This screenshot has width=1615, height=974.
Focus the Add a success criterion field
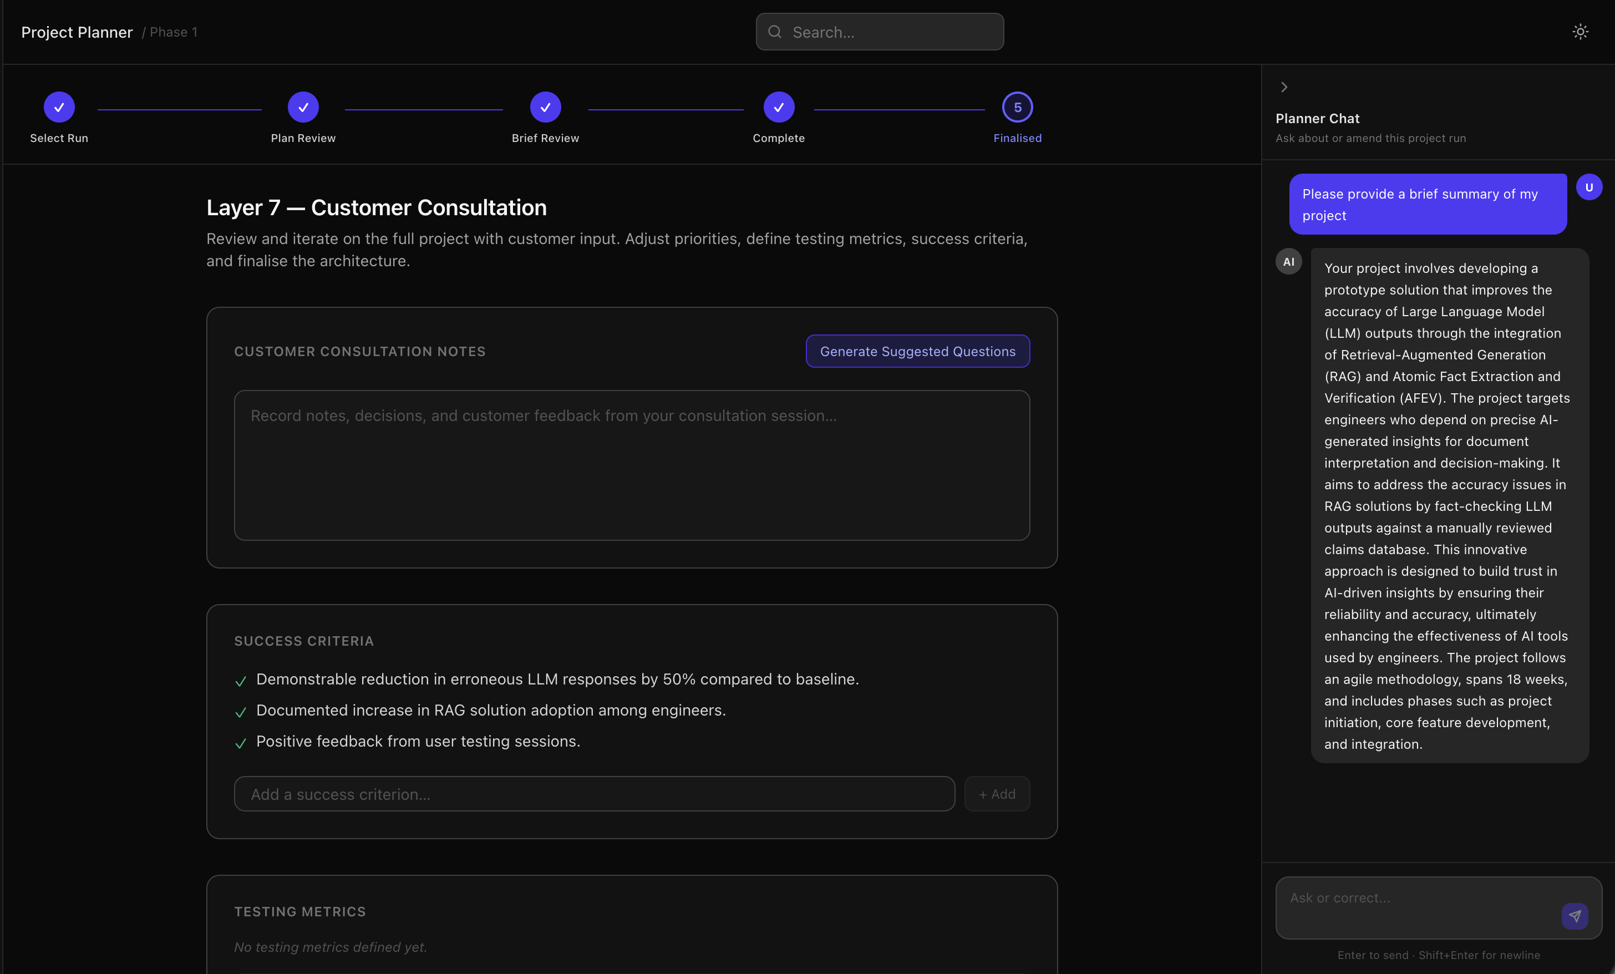[x=595, y=794]
